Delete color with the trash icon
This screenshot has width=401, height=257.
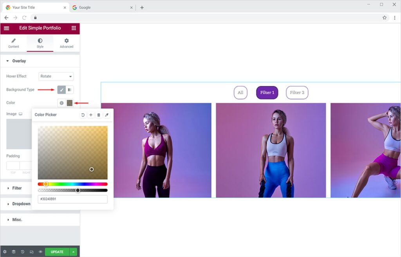click(x=99, y=115)
